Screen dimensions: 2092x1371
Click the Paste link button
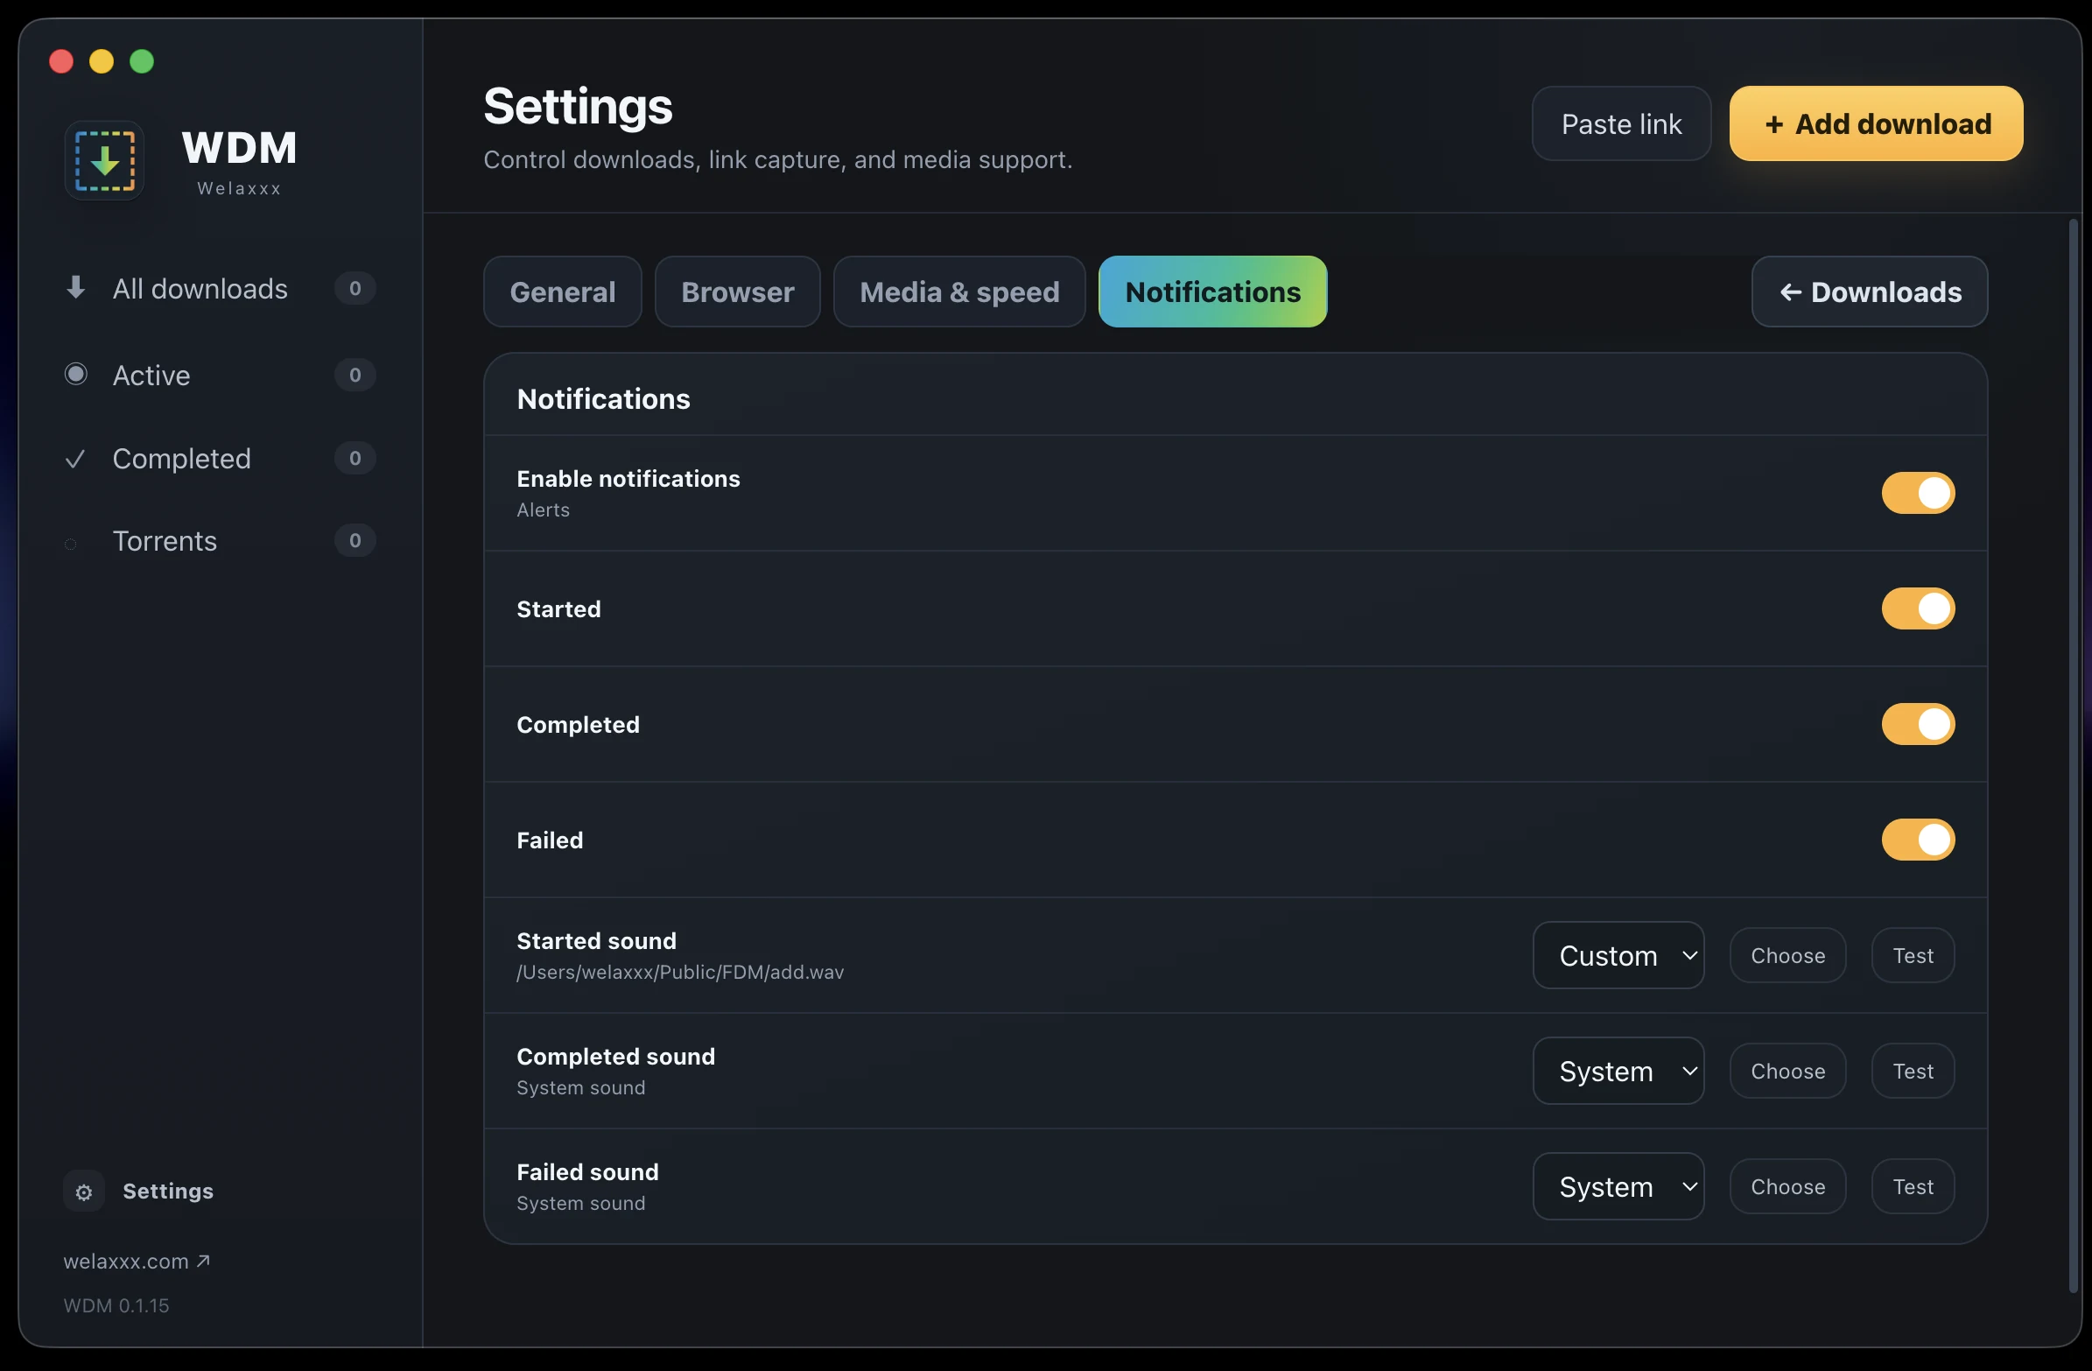click(1621, 124)
